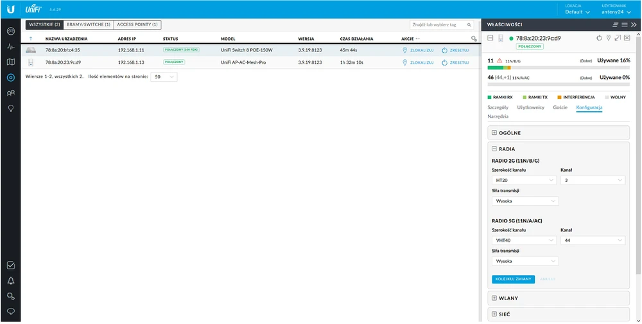Open the Dashboard from the sidebar
642x324 pixels.
pos(10,32)
